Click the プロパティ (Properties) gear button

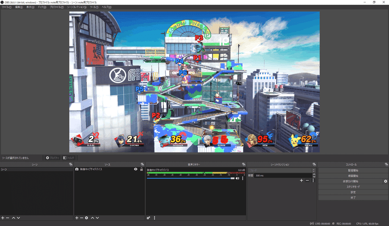[x=53, y=158]
